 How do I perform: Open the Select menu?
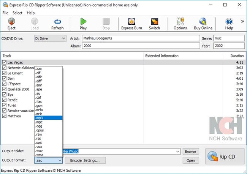click(17, 13)
